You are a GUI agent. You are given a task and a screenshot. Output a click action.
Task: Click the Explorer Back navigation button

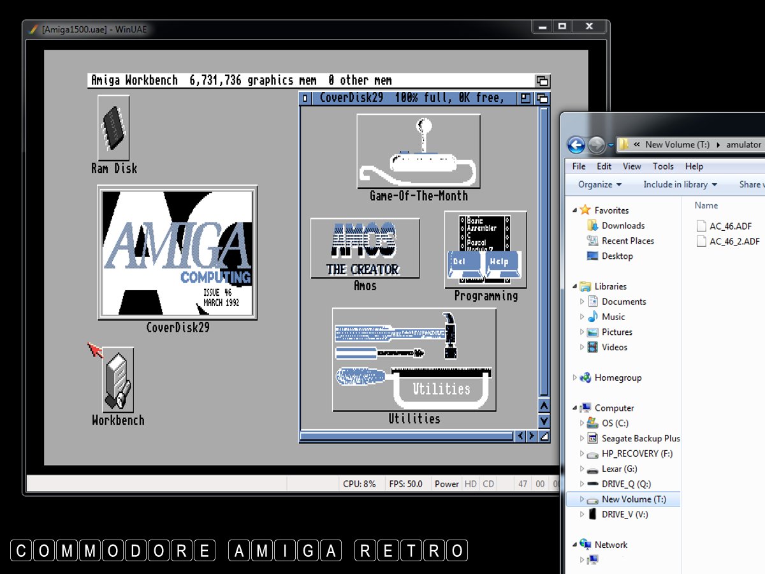pos(576,145)
